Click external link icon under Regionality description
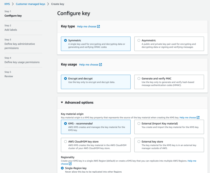Viewport: 210px width, 173px height. (70, 164)
